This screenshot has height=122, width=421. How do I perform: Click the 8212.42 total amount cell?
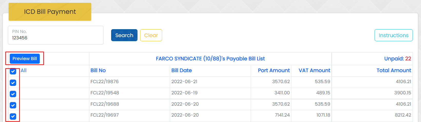coord(403,115)
